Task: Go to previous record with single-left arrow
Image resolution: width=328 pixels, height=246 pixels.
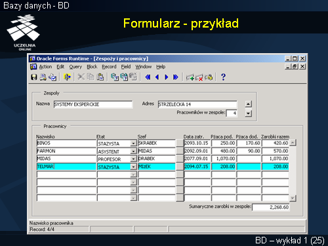Action: 157,77
